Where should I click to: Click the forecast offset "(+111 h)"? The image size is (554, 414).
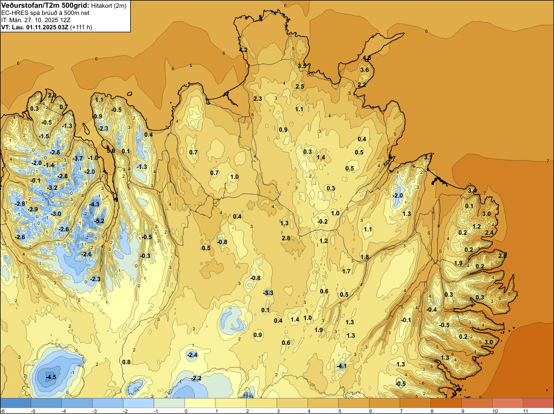coord(81,27)
